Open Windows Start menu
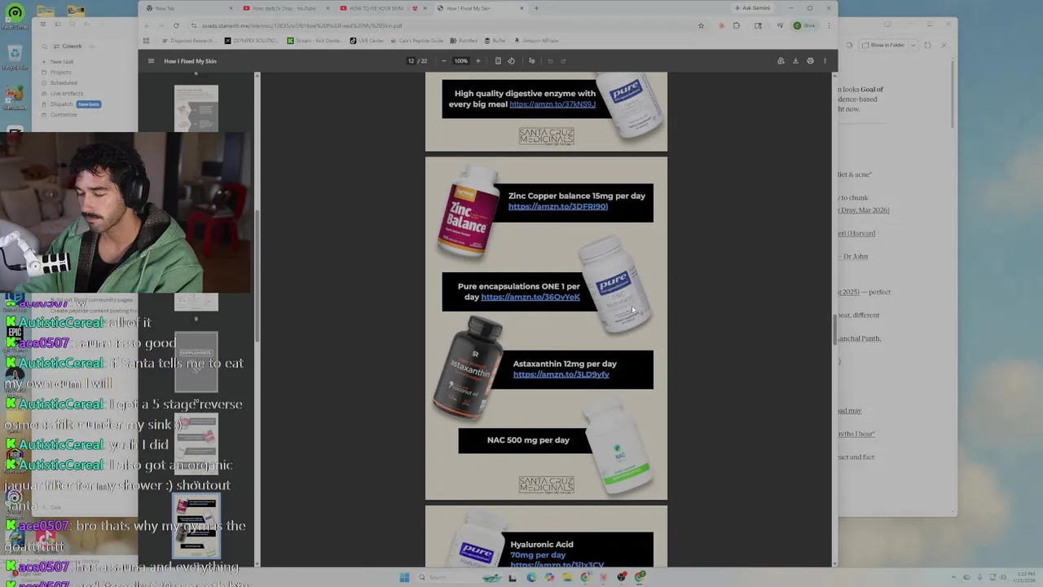Viewport: 1043px width, 587px height. pos(404,577)
